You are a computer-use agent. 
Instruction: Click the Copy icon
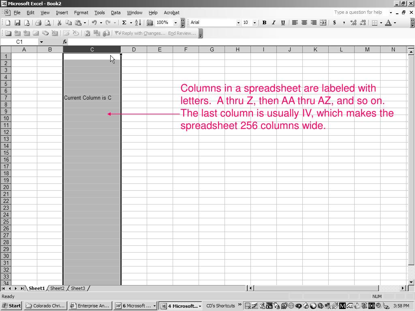point(68,23)
